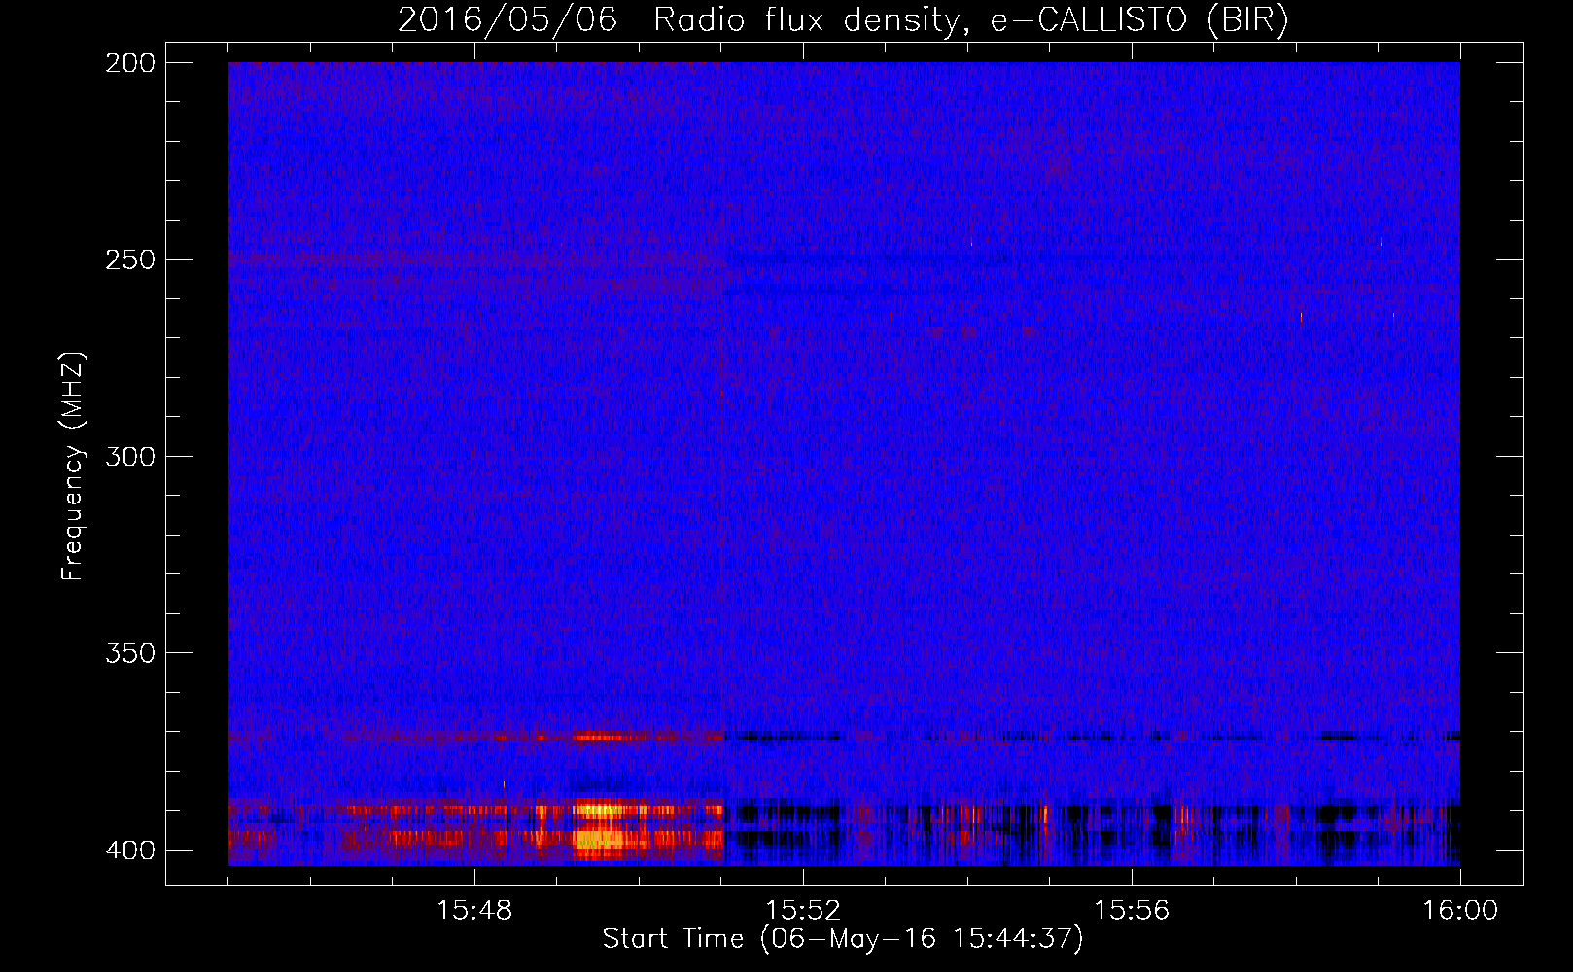This screenshot has width=1573, height=972.
Task: Click the 16:00 time tick label
Action: 1460,911
